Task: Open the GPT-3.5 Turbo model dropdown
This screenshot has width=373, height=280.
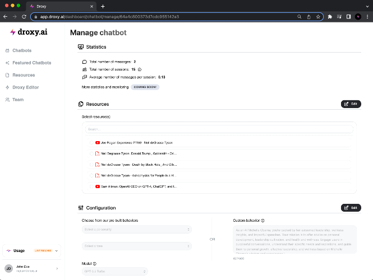Action: coord(114,271)
